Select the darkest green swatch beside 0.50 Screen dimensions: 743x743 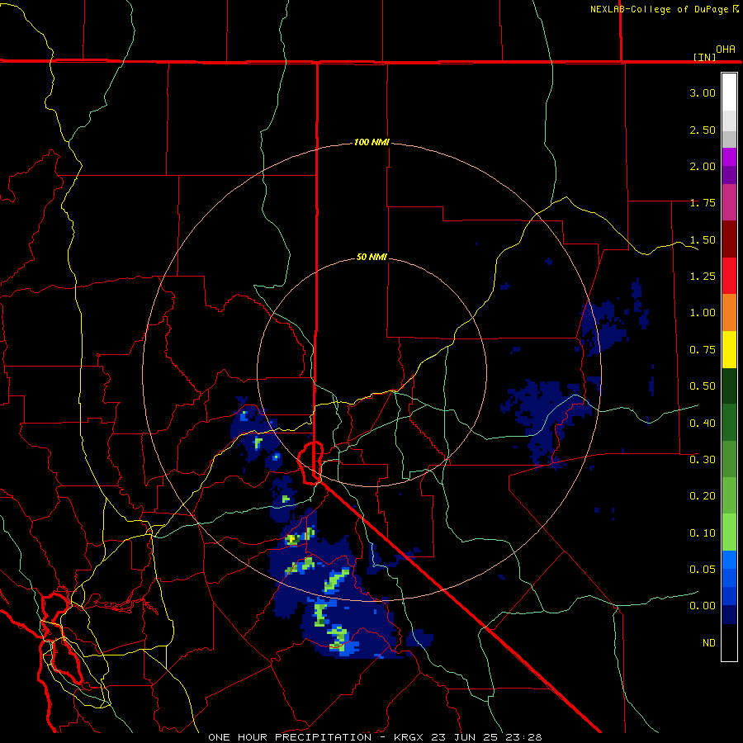(729, 386)
